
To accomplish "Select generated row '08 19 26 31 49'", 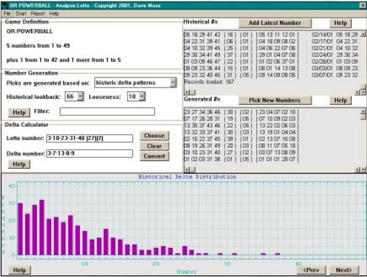I will click(242, 146).
